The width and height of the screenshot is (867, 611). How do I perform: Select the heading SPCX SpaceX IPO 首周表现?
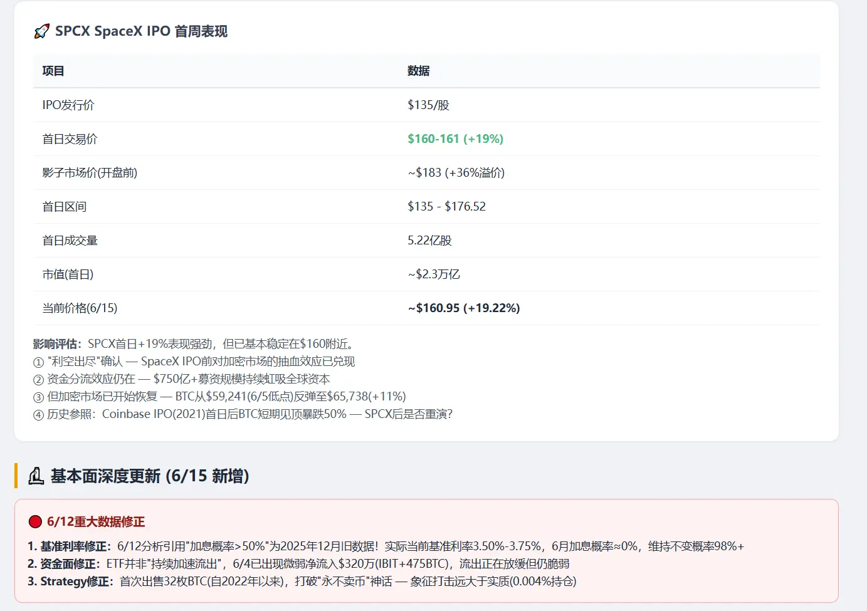click(141, 31)
